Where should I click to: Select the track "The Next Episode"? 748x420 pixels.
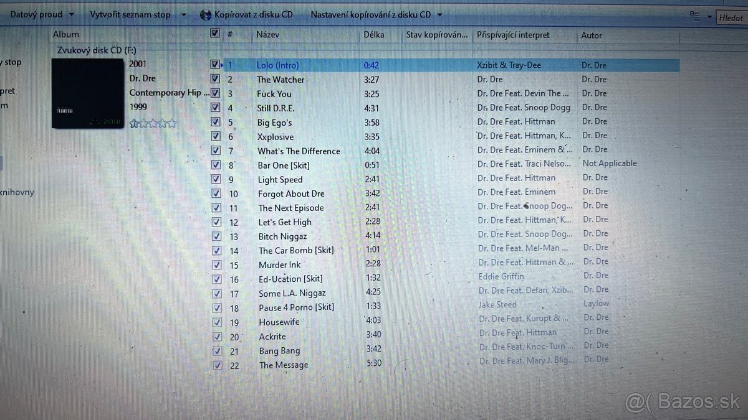(291, 208)
